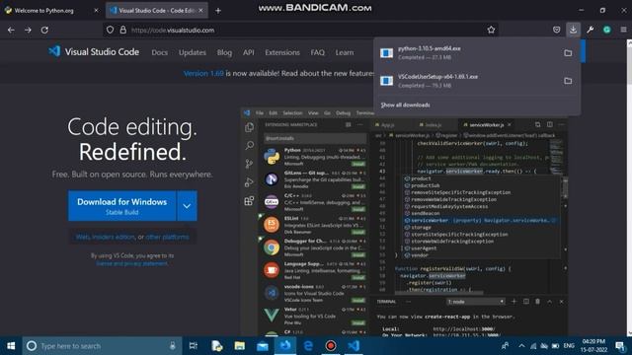
Task: Open the FAQ page
Action: coord(317,52)
